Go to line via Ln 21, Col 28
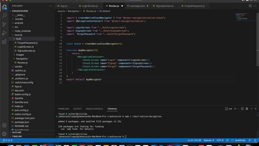Viewport: 259px width, 146px height. 194,140
